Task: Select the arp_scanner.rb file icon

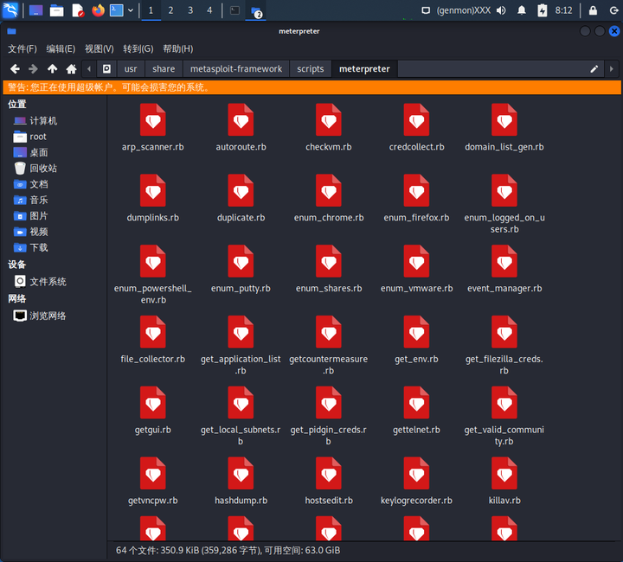Action: coord(153,120)
